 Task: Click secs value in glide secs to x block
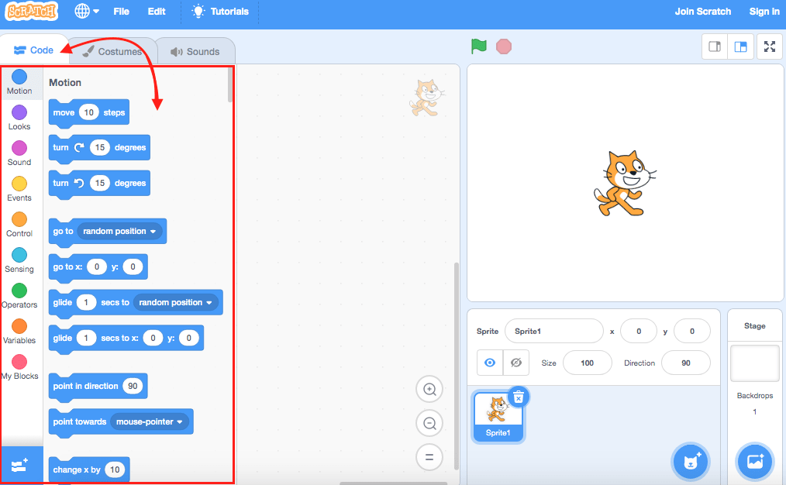point(86,338)
